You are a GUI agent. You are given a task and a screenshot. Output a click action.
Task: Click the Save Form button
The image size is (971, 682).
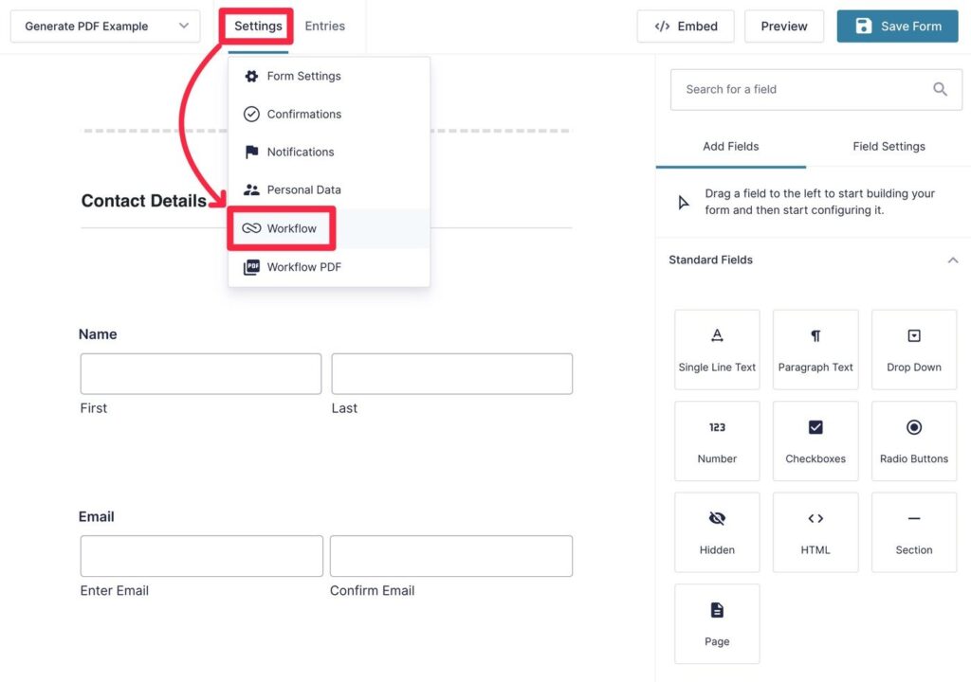click(x=897, y=26)
